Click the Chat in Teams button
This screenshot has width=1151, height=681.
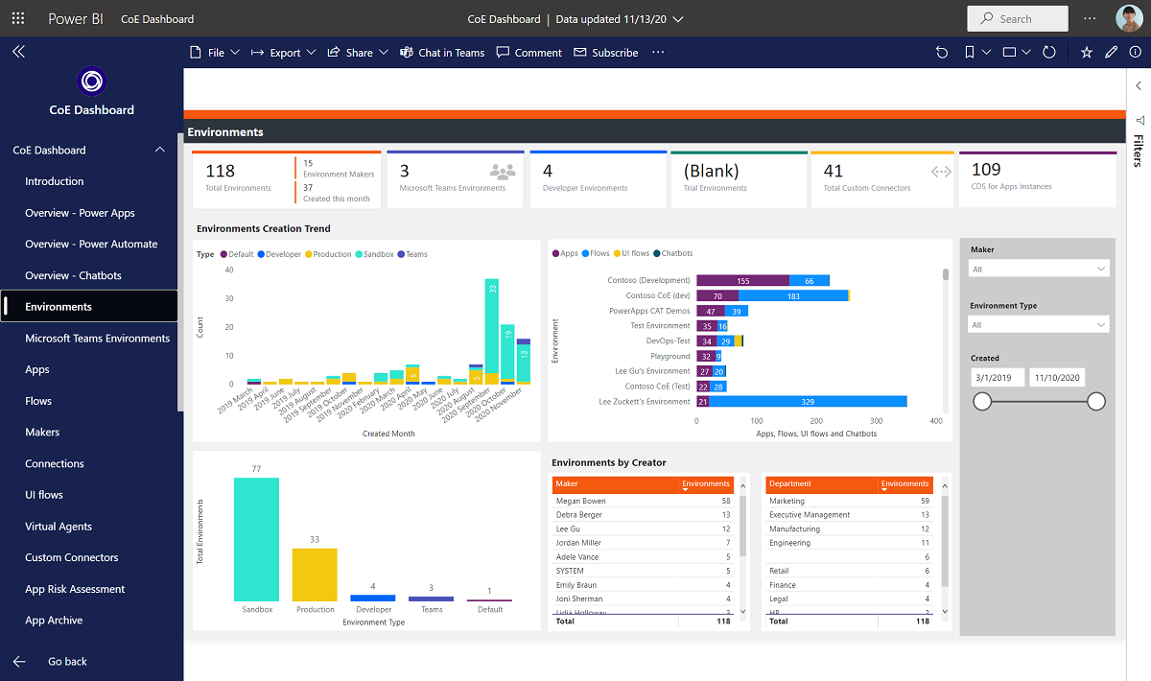pos(442,53)
